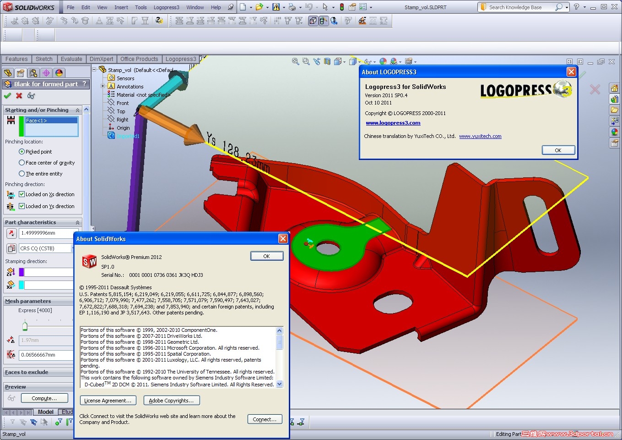
Task: Open Design Library in task pane
Action: click(x=614, y=99)
